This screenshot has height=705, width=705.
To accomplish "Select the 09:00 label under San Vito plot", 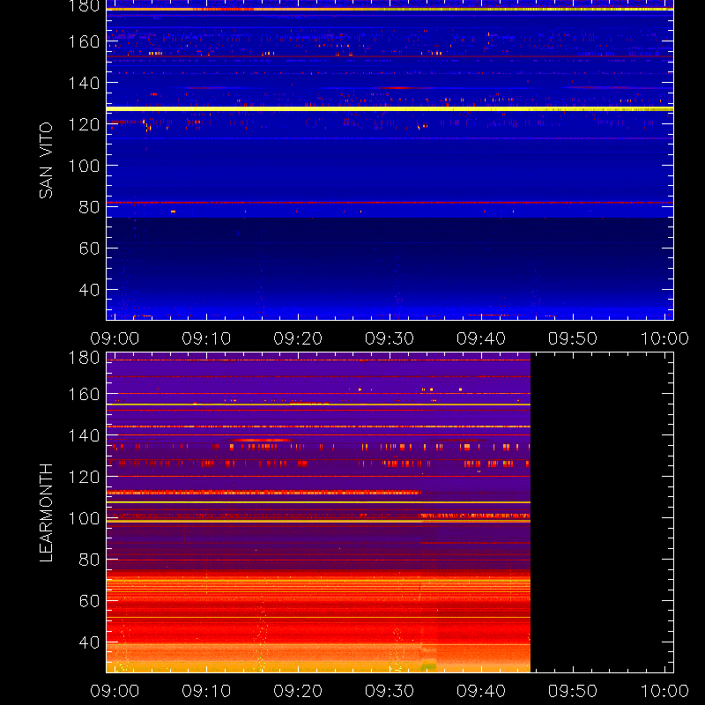I will (x=115, y=338).
